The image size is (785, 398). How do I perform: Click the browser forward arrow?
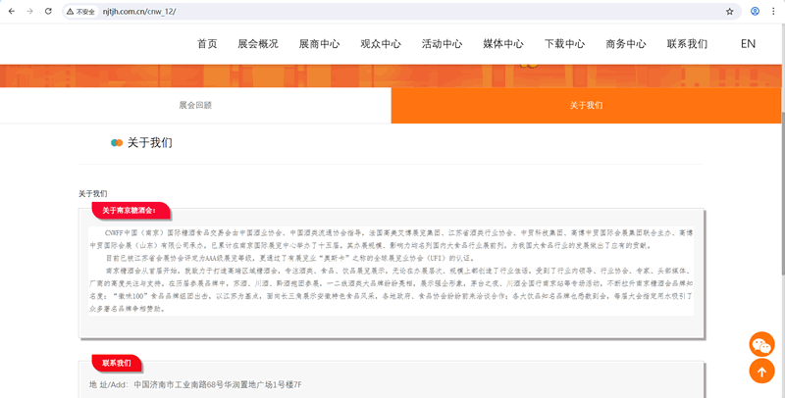point(28,11)
